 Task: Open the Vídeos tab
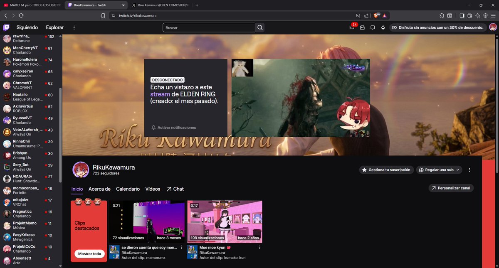tap(153, 189)
